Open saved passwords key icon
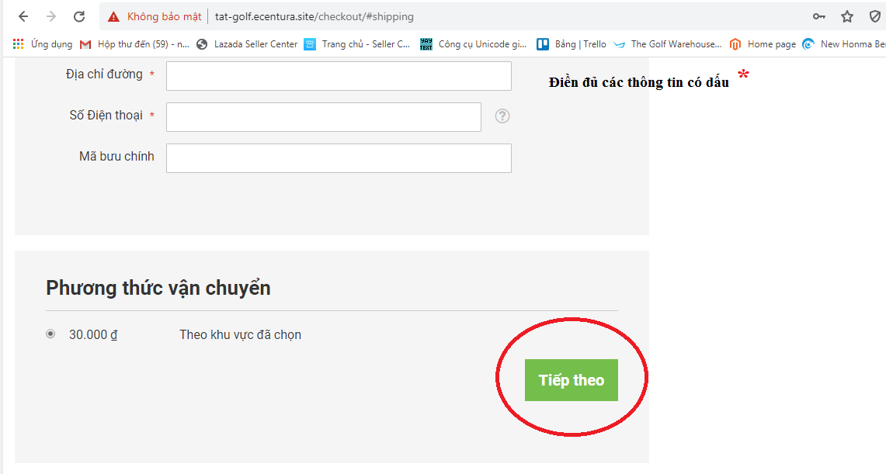Screen dimensions: 886x474 pos(818,16)
